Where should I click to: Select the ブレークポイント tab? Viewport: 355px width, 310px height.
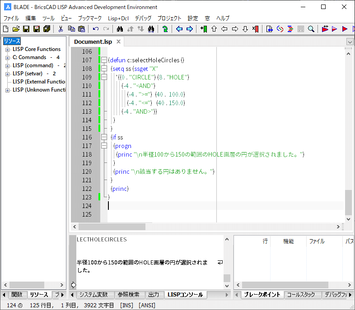coord(263,295)
